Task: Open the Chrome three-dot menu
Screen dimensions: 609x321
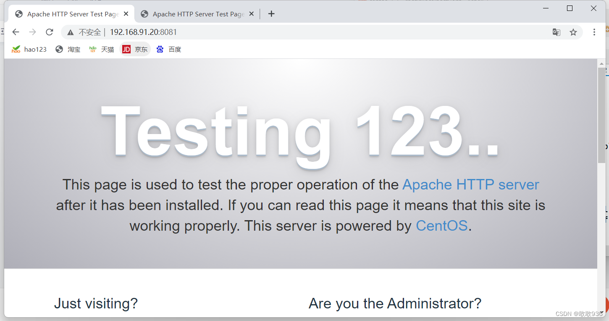Action: (x=594, y=32)
